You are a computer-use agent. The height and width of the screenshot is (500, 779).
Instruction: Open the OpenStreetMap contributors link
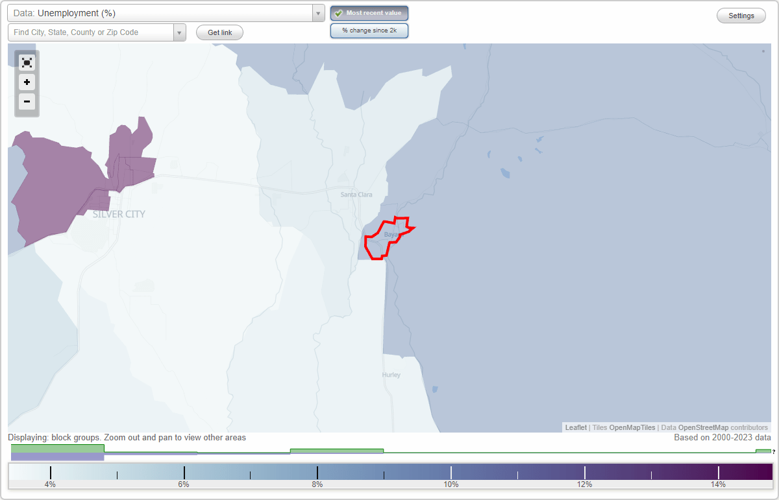pyautogui.click(x=708, y=427)
